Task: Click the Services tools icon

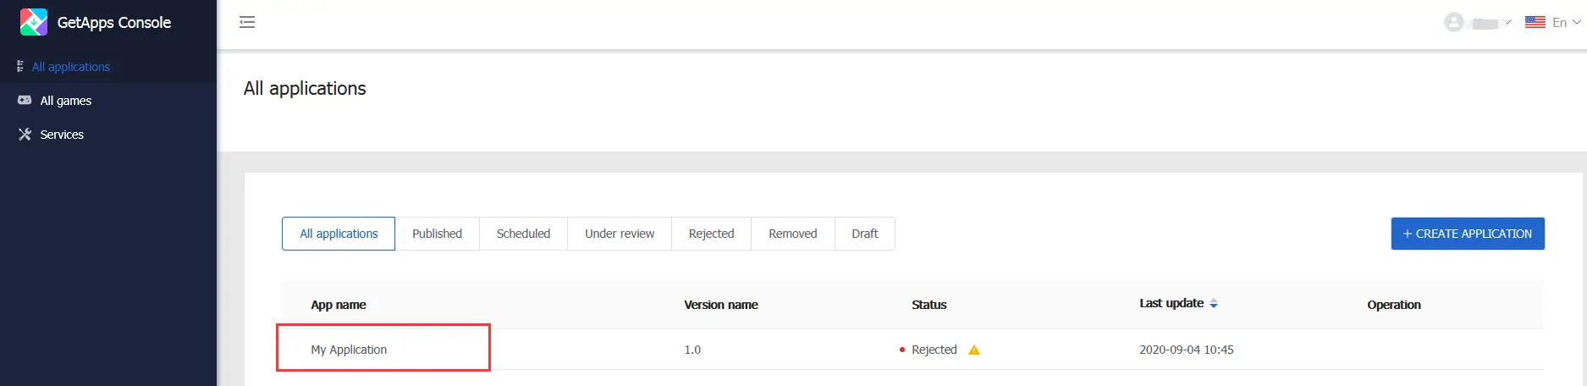Action: (25, 134)
